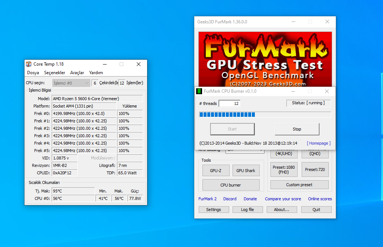The image size is (383, 247).
Task: Launch GPU-Z from Tools
Action: 216,171
